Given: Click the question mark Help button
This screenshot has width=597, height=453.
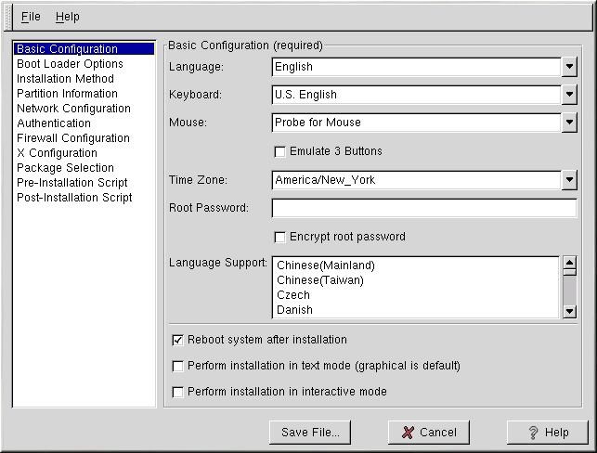Looking at the screenshot, I should click(x=547, y=433).
